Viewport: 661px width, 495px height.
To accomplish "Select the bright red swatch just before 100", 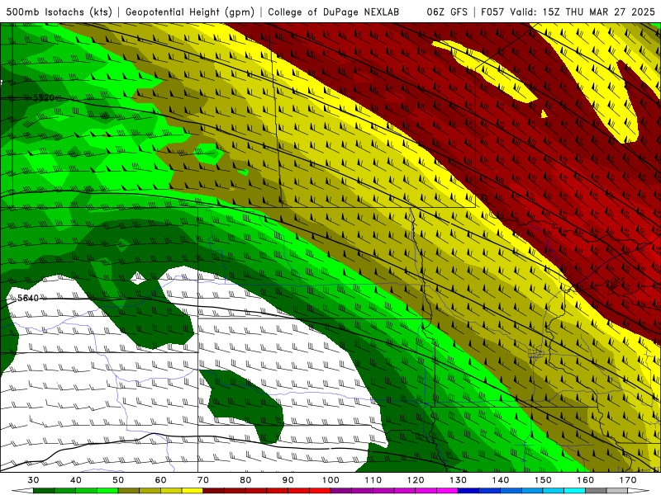I will pos(320,490).
